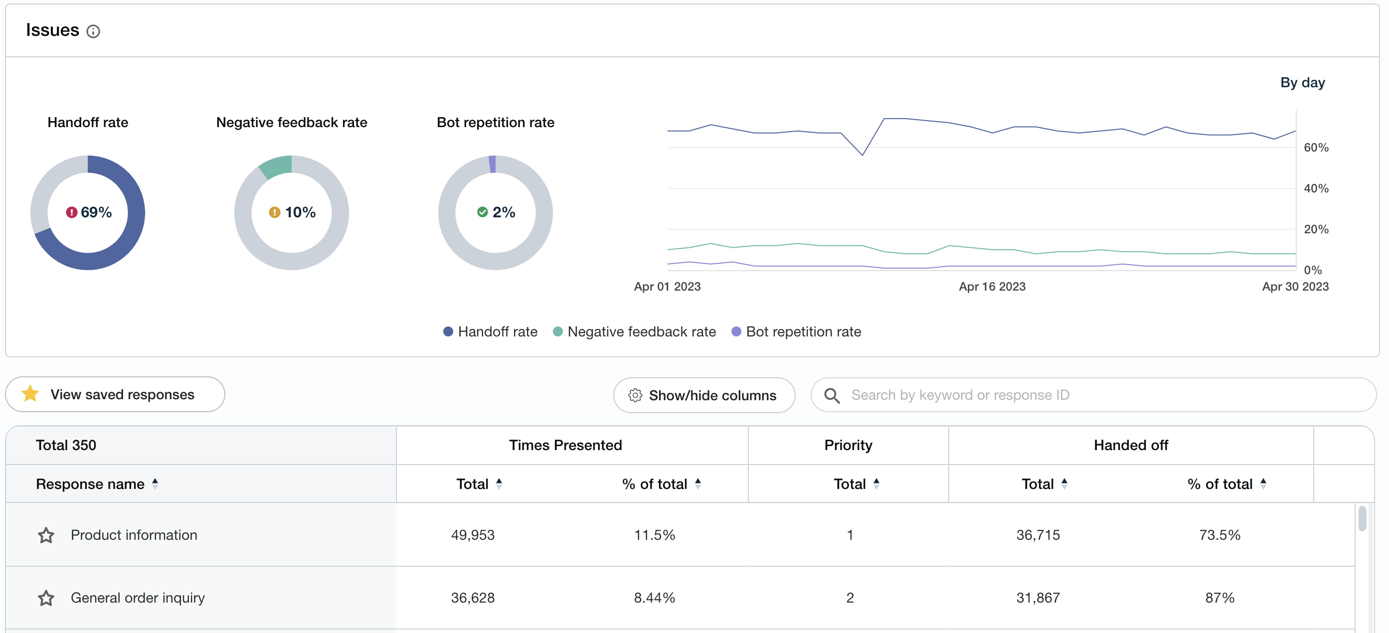Click the Issues info icon
The width and height of the screenshot is (1389, 633).
point(93,32)
